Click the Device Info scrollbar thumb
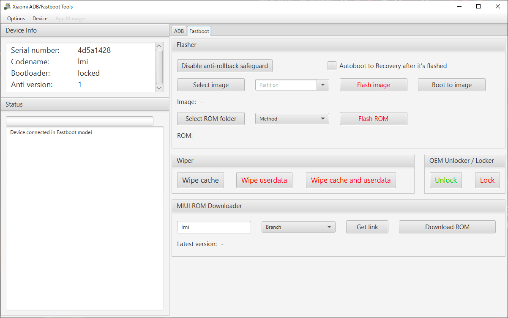The image size is (508, 318). pos(159,67)
